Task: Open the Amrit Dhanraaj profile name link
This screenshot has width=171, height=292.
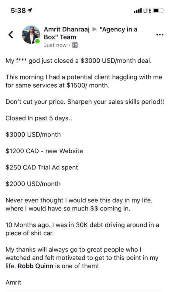Action: click(67, 30)
